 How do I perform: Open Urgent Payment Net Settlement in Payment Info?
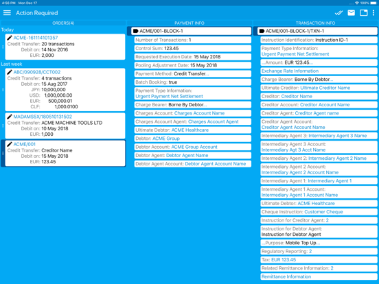pyautogui.click(x=169, y=96)
